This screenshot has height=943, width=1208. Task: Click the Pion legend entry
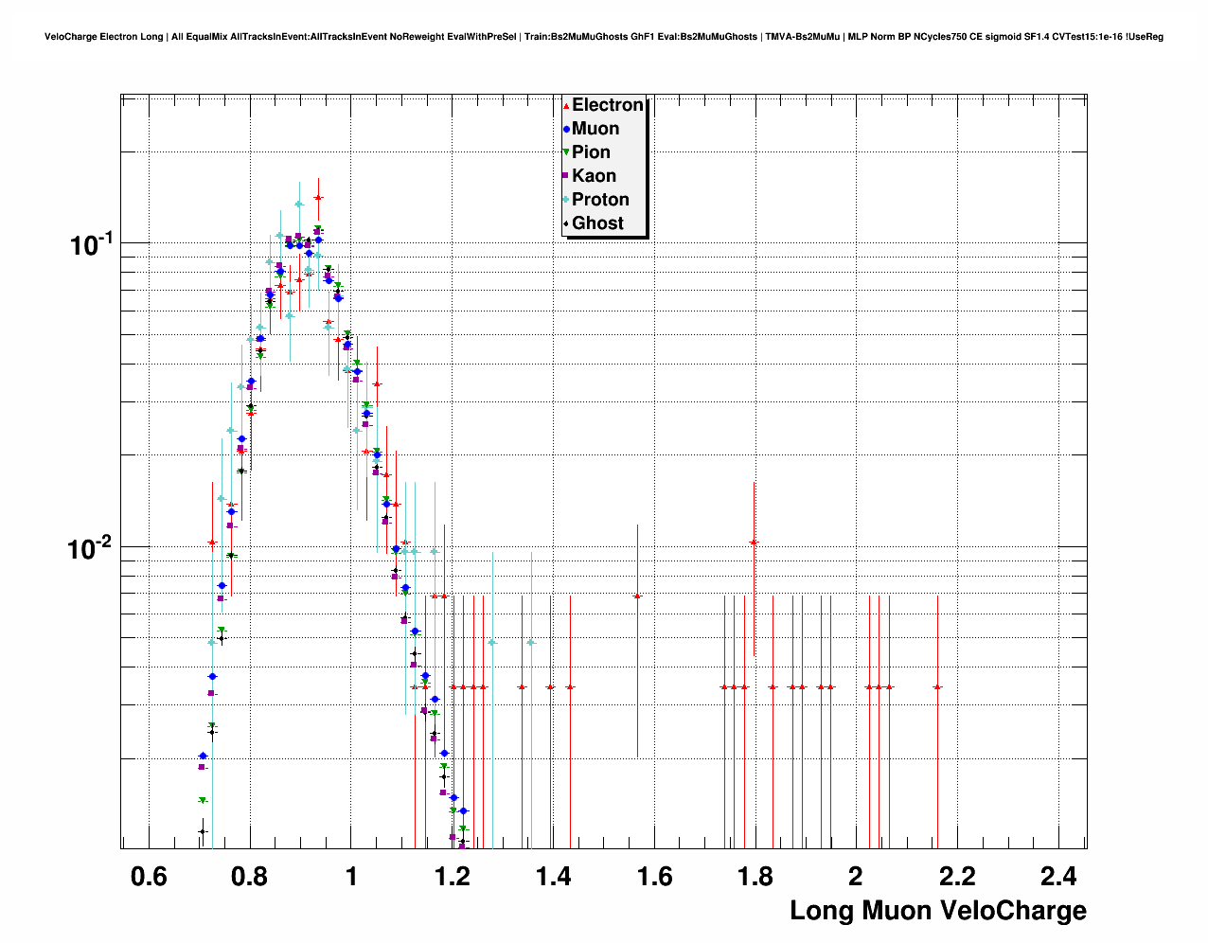coord(587,152)
